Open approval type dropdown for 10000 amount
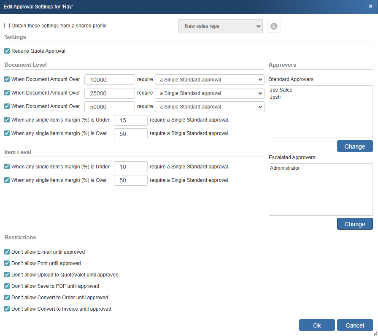 pos(209,80)
